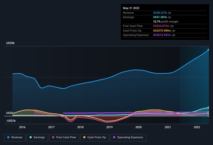Click the US$8.537b revenue value

[x=160, y=13]
